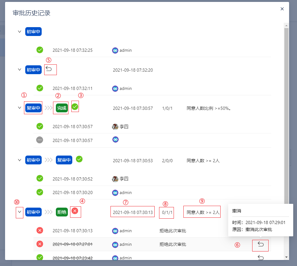Viewport: 297px width, 266px height.
Task: Collapse the 复审中 to 完成 section
Action: [x=20, y=108]
